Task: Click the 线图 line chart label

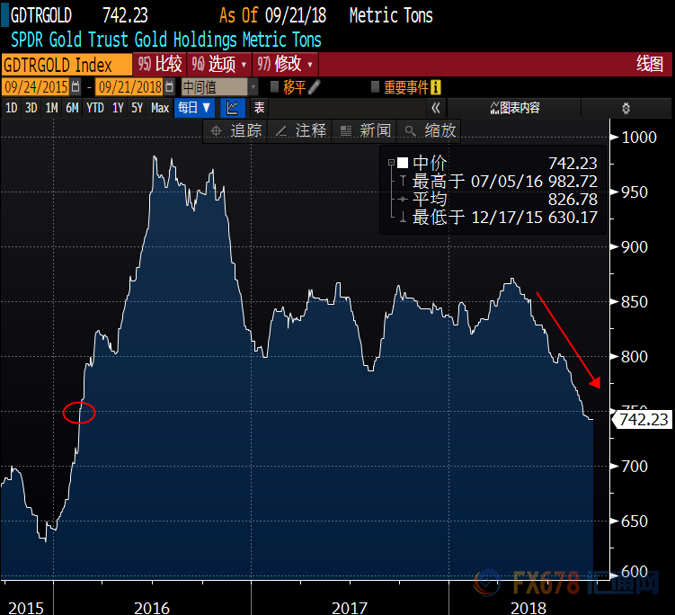Action: [x=650, y=64]
